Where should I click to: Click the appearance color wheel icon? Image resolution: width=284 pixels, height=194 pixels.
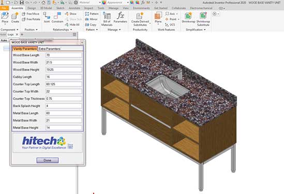click(x=104, y=3)
